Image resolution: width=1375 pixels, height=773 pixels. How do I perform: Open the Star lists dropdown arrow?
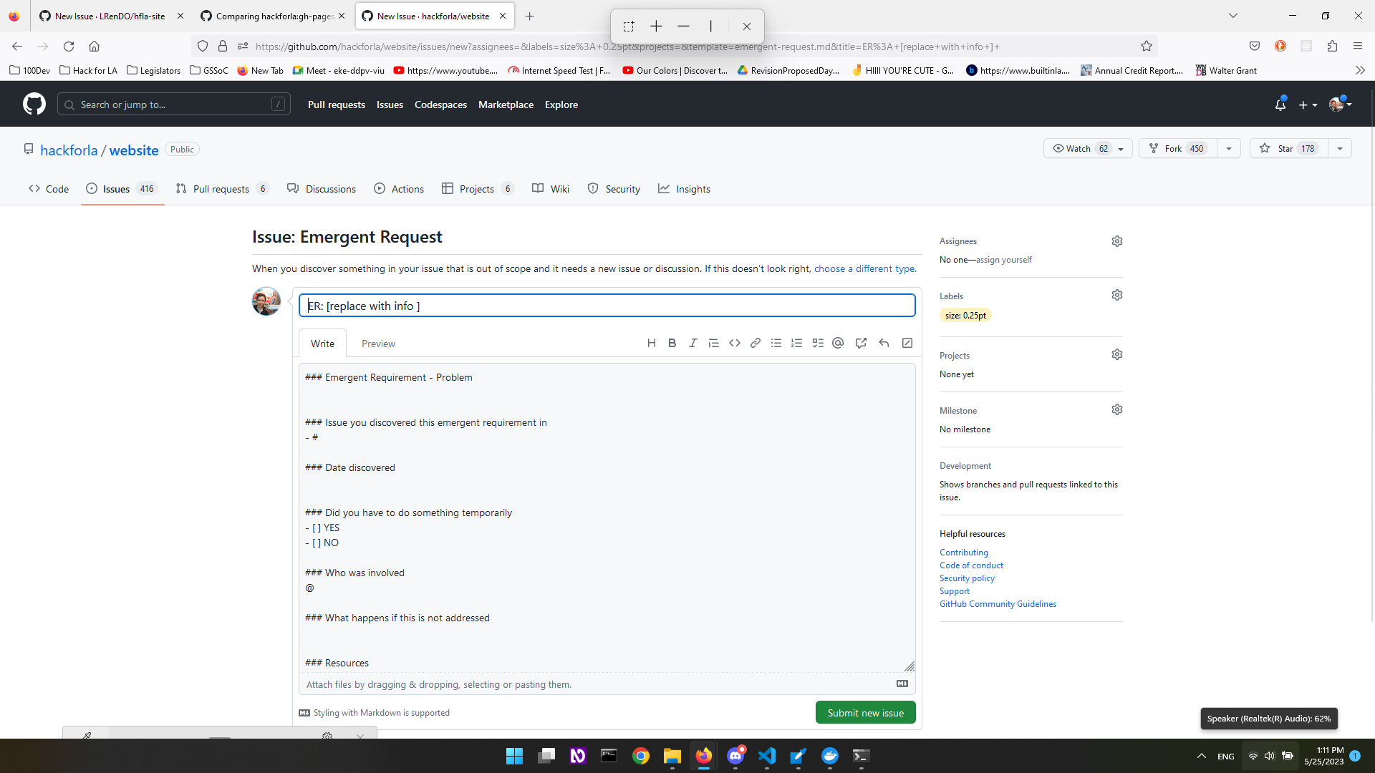[x=1339, y=149]
